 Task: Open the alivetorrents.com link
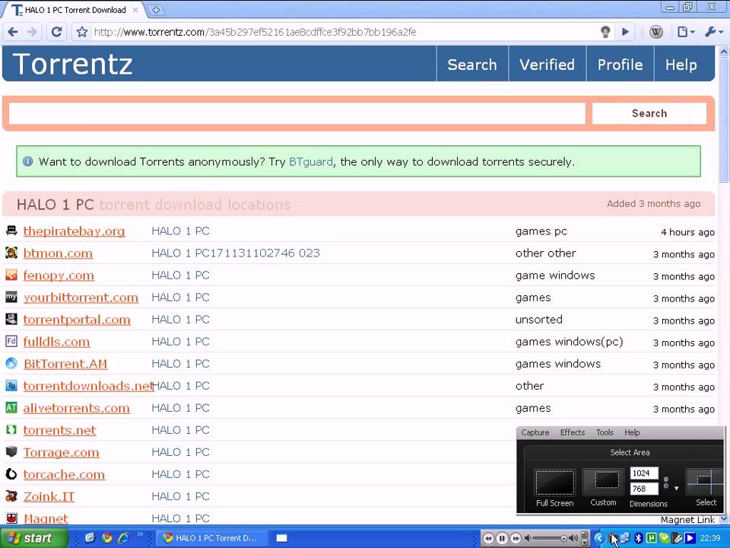pos(76,408)
